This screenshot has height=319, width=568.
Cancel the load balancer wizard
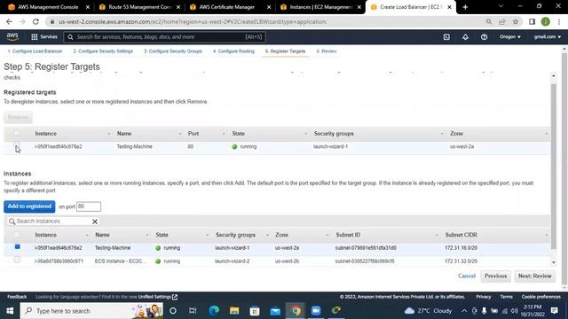pos(467,276)
